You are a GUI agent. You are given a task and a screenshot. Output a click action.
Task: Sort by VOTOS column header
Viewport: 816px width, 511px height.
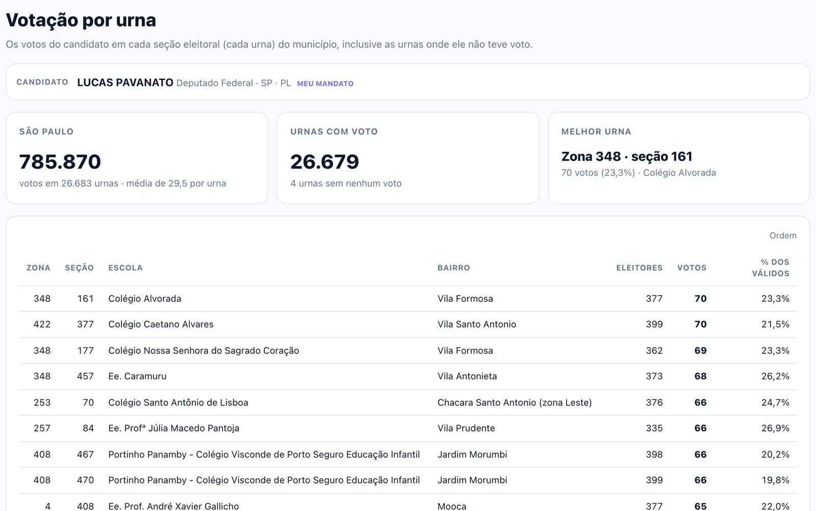click(x=692, y=267)
